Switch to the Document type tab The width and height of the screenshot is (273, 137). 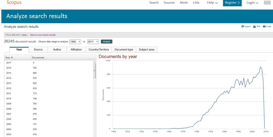click(x=124, y=50)
